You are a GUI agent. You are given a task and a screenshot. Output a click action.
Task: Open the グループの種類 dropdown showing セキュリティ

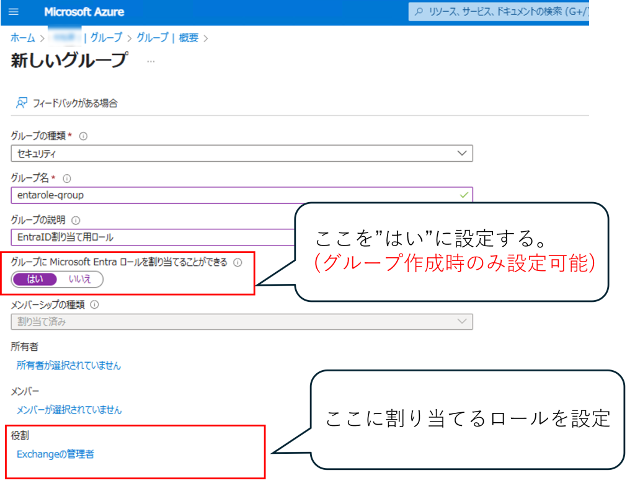coord(242,153)
